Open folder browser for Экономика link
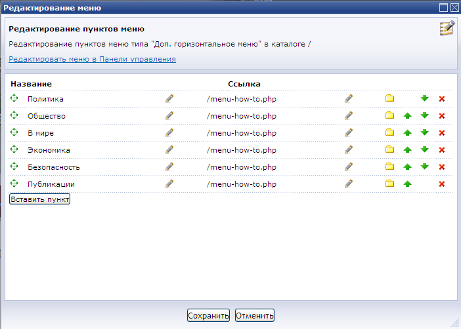This screenshot has height=329, width=461. (389, 149)
